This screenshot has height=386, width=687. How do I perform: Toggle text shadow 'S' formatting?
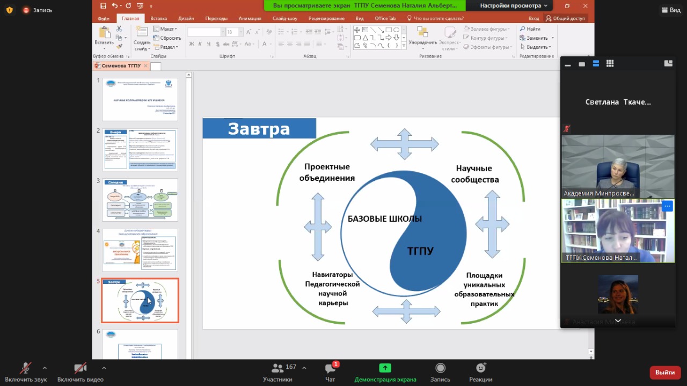(217, 44)
